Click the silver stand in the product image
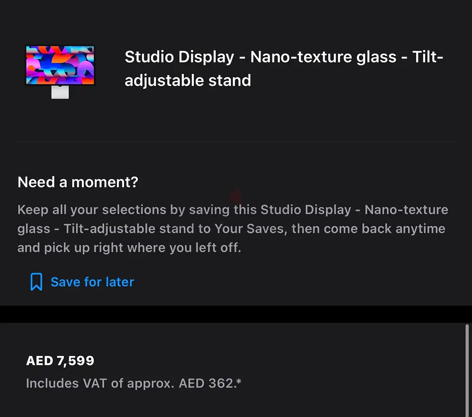 click(60, 92)
